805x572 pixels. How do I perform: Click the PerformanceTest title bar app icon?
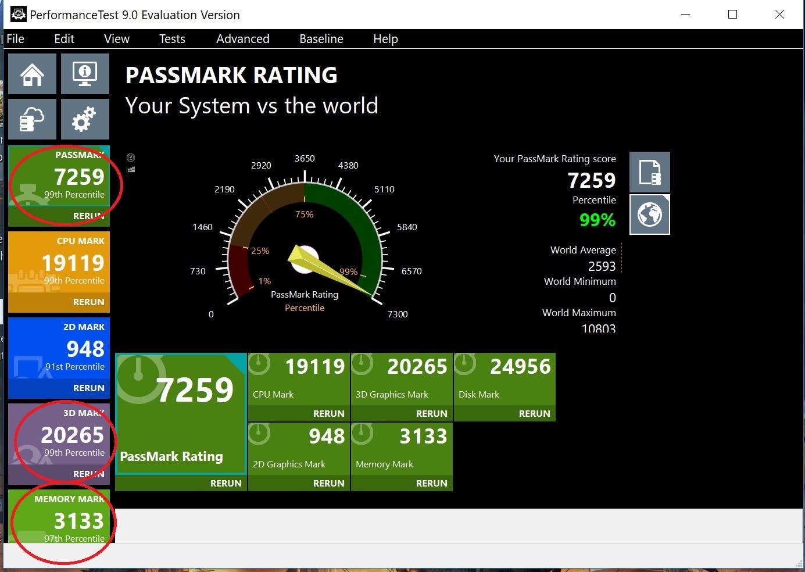18,14
